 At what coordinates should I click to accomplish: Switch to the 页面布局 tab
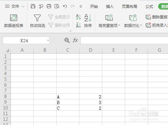click(x=130, y=7)
